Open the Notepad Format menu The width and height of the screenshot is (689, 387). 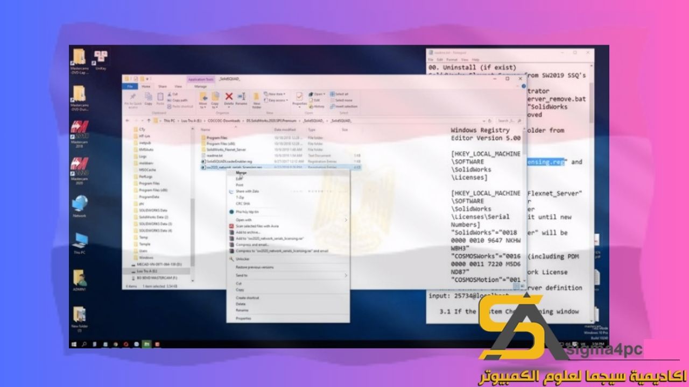click(452, 59)
